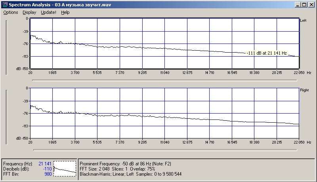The image size is (317, 182).
Task: Click the FFT Bin value 980
Action: (48, 174)
